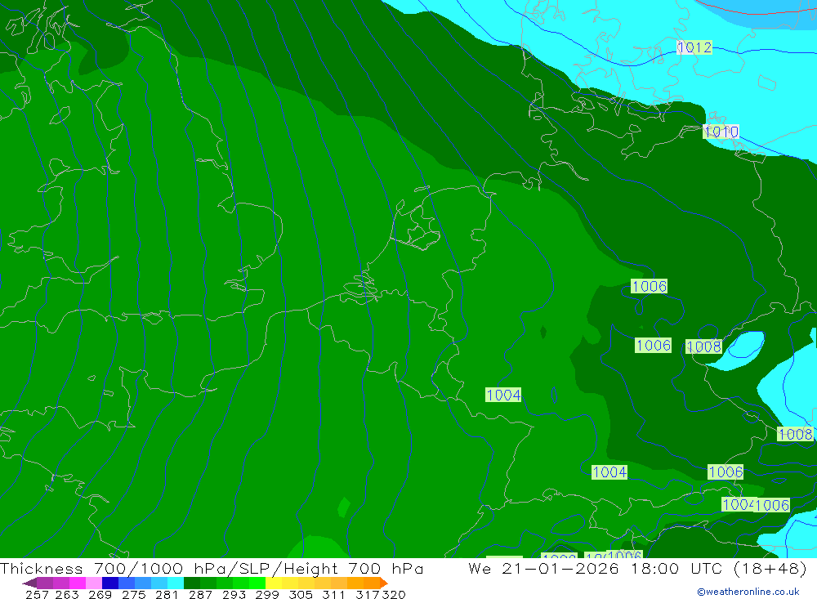Click the 1004 label touching a 1006 label
The image size is (817, 599).
738,504
